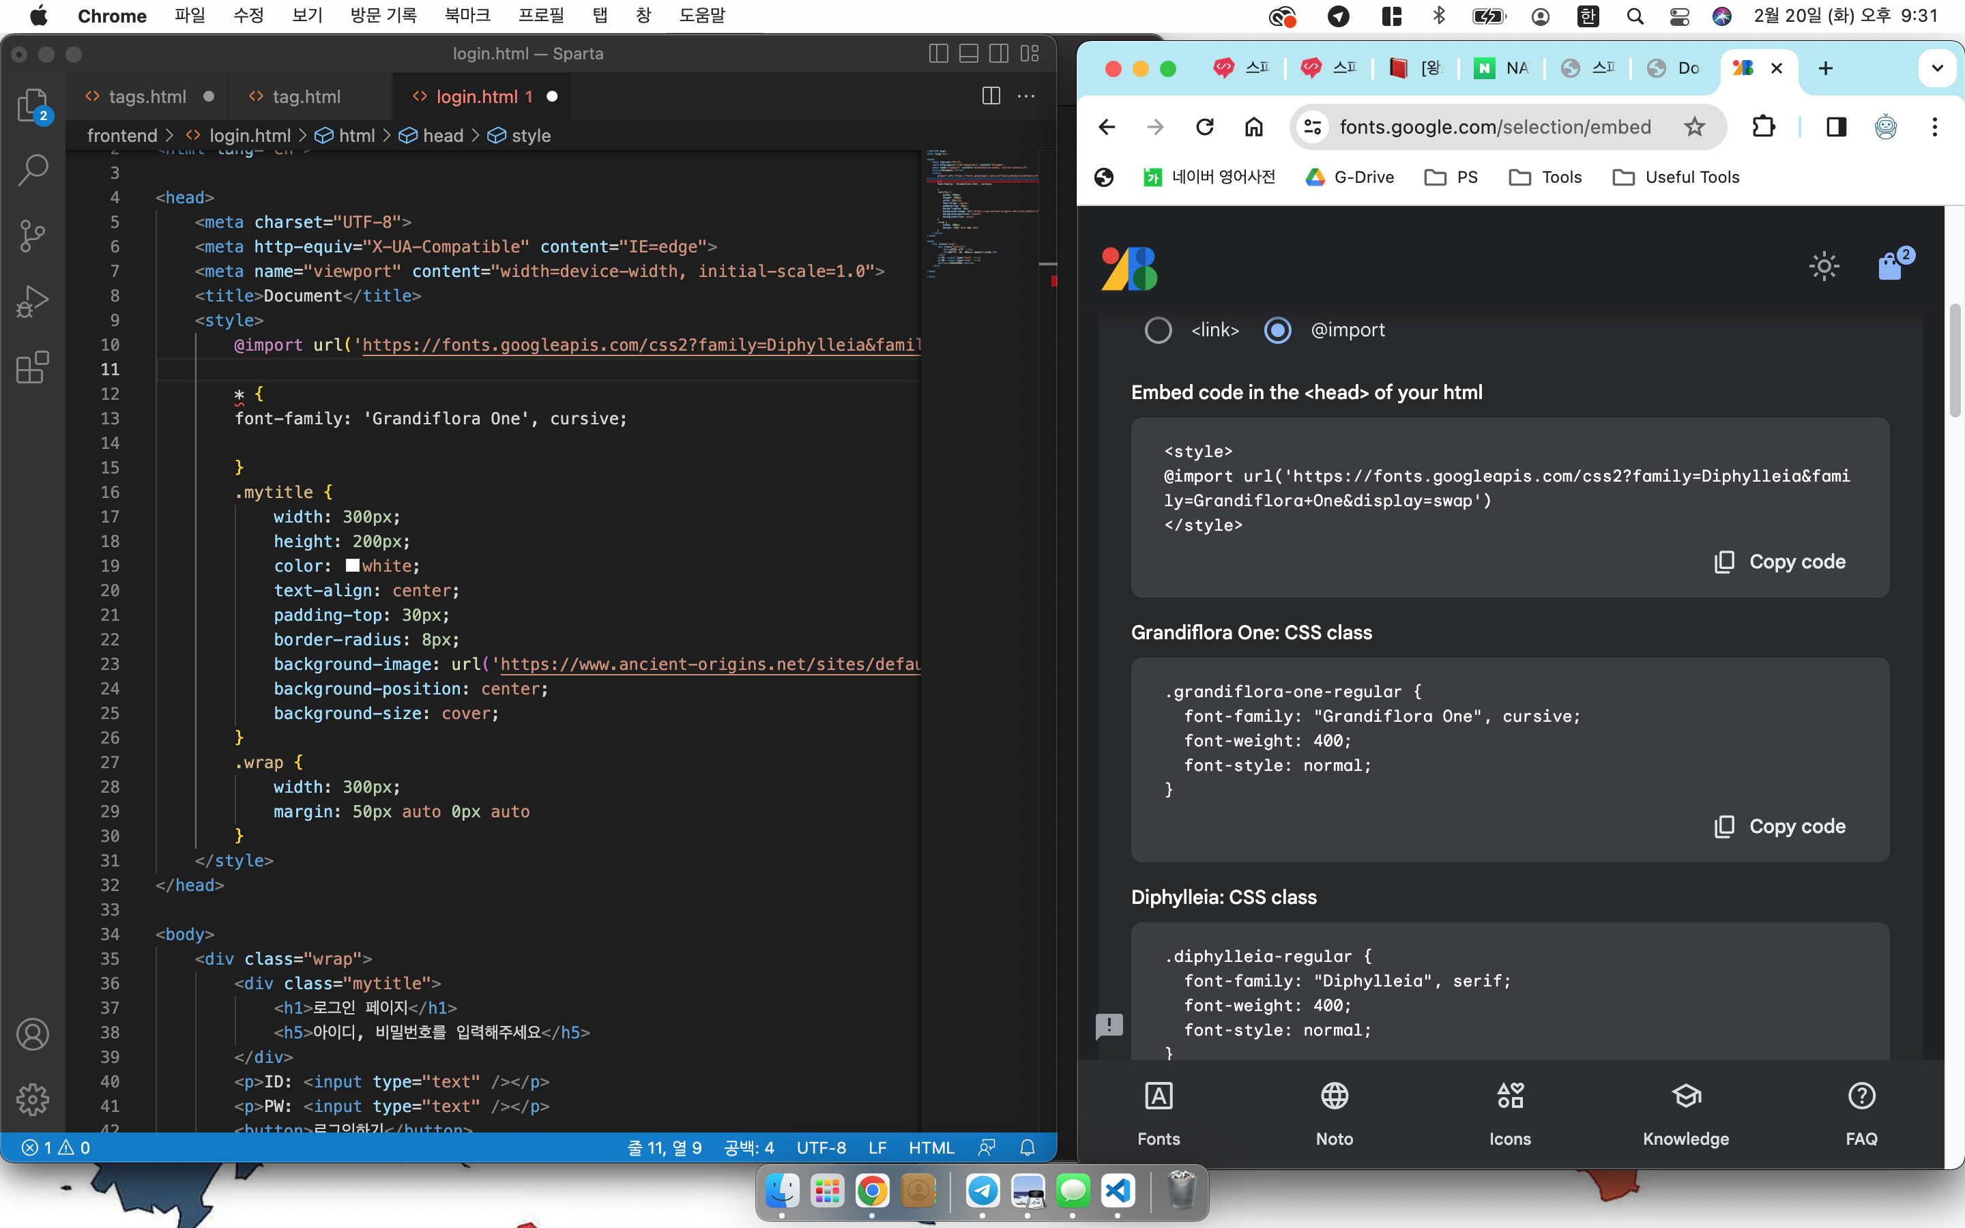Viewport: 1965px width, 1228px height.
Task: Open the 네이버 영어사전 bookmark
Action: pyautogui.click(x=1209, y=177)
